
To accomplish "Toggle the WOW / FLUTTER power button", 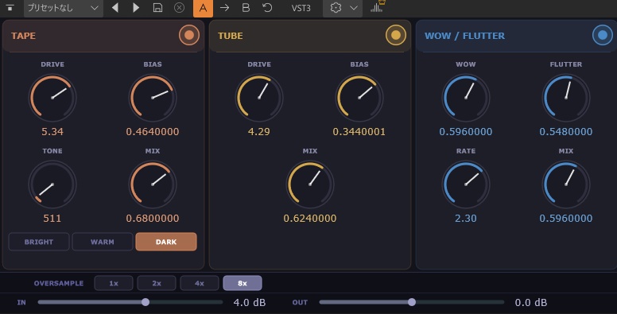I will (x=603, y=36).
